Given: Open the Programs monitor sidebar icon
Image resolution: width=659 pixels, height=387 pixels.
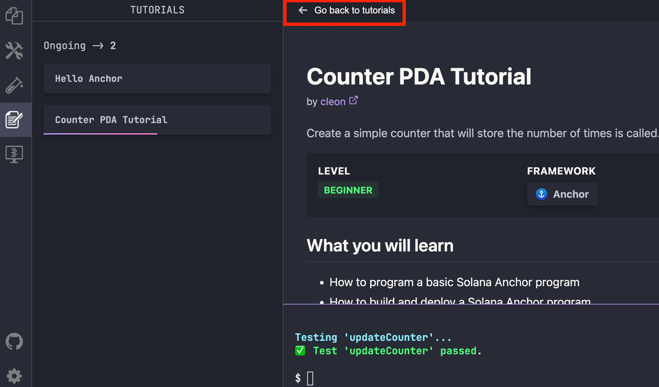Looking at the screenshot, I should (x=14, y=154).
